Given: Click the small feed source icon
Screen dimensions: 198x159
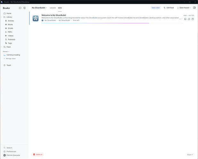Looking at the screenshot, I should 43,20.
